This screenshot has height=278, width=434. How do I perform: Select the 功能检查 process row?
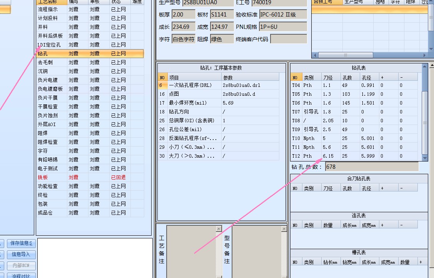tap(90, 186)
